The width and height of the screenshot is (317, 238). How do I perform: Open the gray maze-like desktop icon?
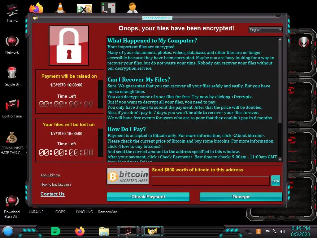click(x=109, y=8)
